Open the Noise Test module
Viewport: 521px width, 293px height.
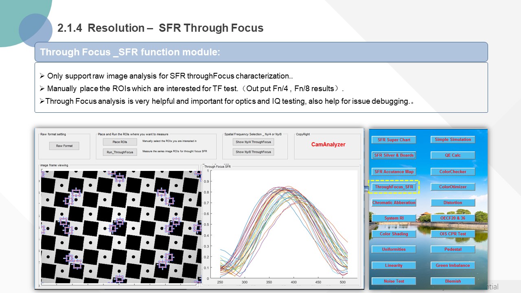[394, 281]
